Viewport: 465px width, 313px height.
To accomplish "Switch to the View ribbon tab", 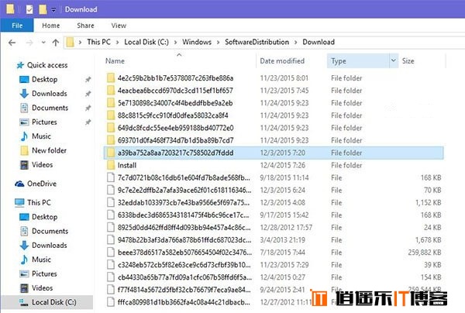I will [119, 26].
